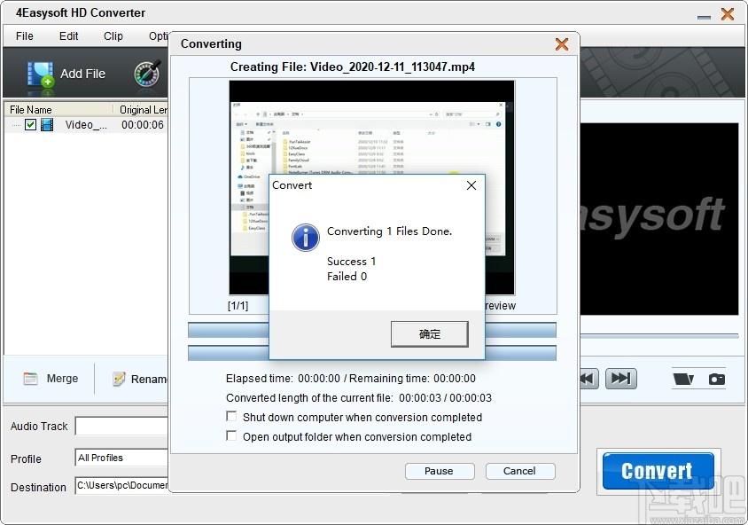Click the 'Converting 1 Files Done.' message
Viewport: 748px width, 525px height.
[389, 231]
